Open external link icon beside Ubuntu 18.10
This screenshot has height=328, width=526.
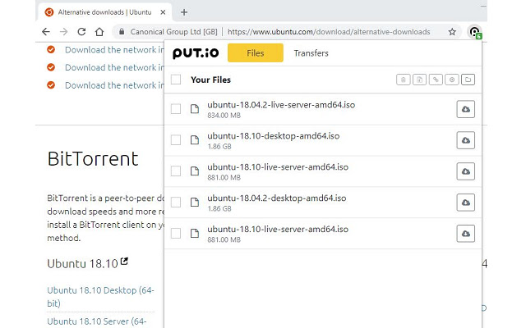coord(124,261)
